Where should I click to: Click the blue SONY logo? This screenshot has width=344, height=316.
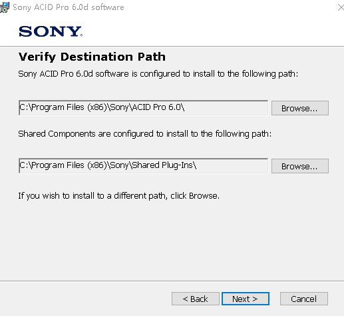coord(51,31)
